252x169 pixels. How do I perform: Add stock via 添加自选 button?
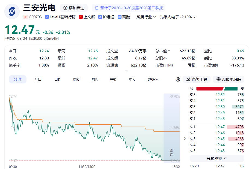(x=74, y=8)
